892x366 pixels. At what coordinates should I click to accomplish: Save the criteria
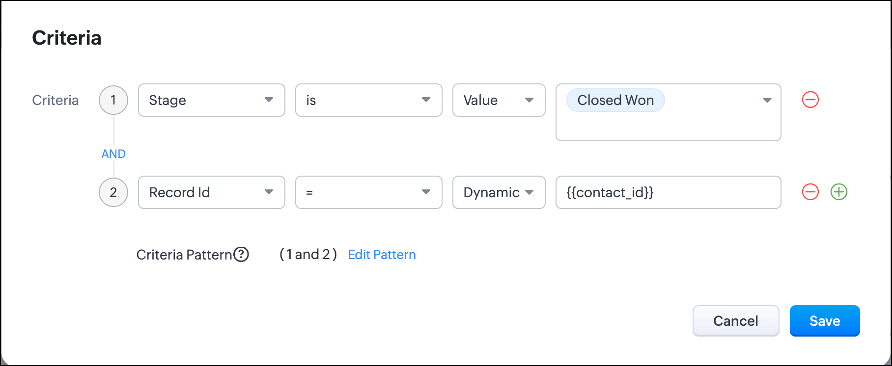[825, 321]
